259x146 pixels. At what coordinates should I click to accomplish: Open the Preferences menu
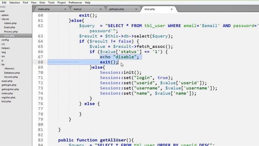point(75,3)
